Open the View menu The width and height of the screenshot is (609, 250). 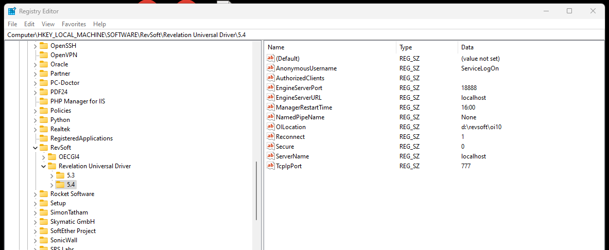pos(48,24)
